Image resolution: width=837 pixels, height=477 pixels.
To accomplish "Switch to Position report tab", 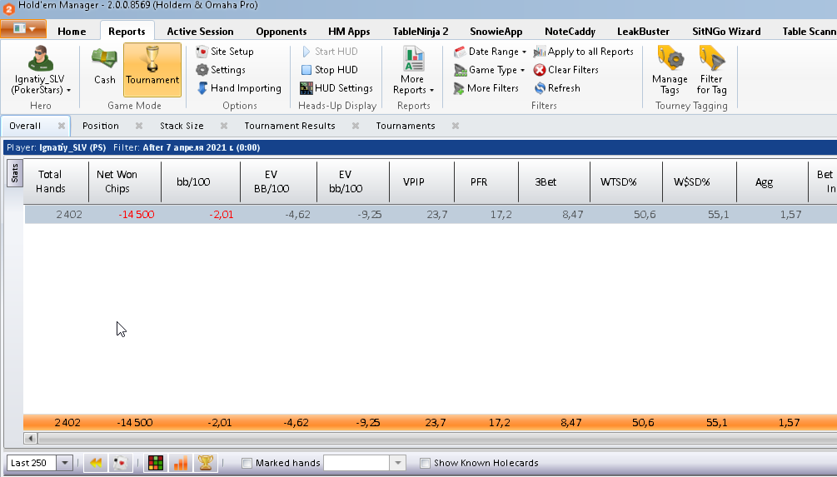I will point(100,126).
